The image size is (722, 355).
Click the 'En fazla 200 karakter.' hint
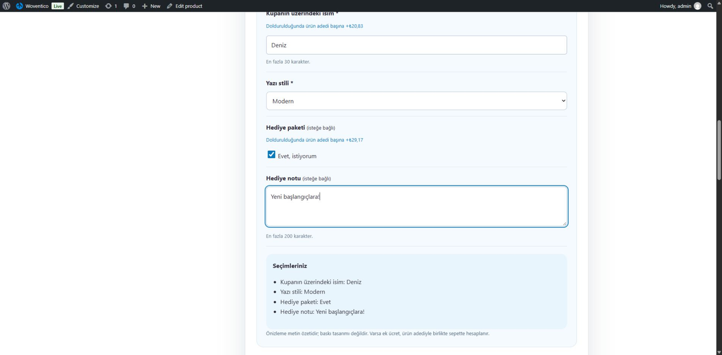[289, 236]
